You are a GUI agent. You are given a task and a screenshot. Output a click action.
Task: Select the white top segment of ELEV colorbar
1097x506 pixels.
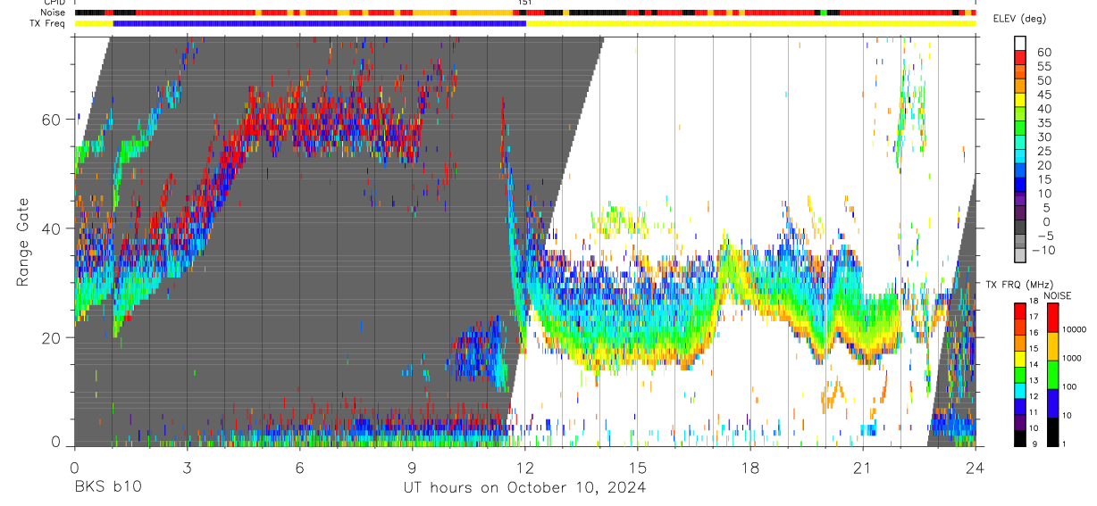pyautogui.click(x=1021, y=42)
